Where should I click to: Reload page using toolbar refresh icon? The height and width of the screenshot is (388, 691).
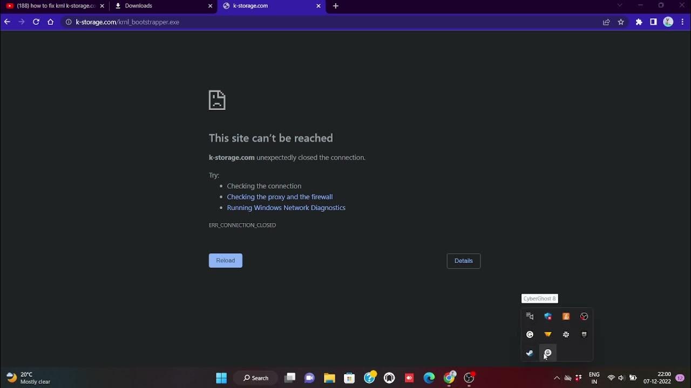(x=36, y=22)
